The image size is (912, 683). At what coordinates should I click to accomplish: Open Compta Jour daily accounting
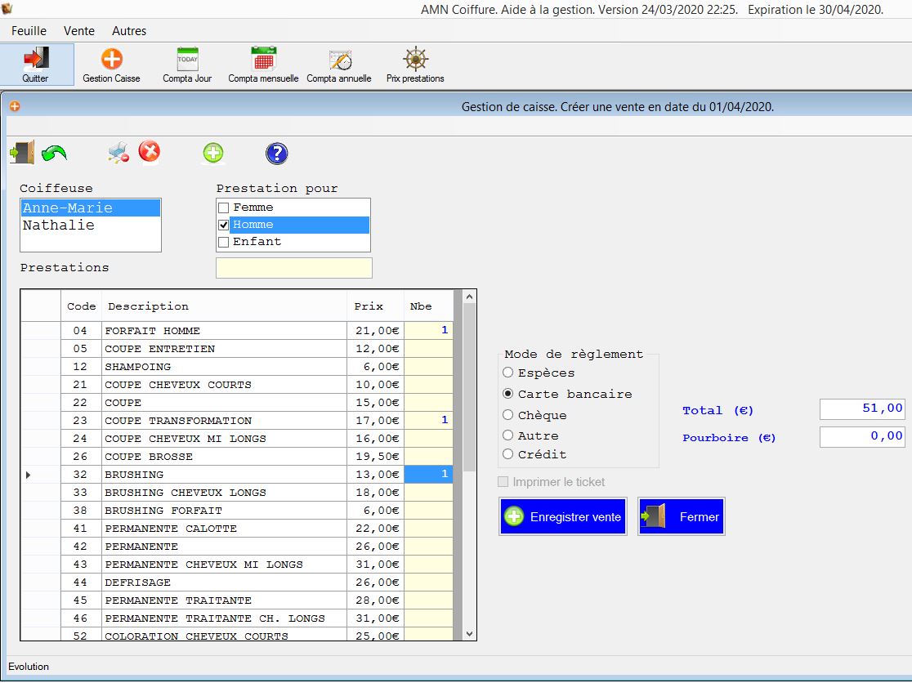(x=186, y=64)
